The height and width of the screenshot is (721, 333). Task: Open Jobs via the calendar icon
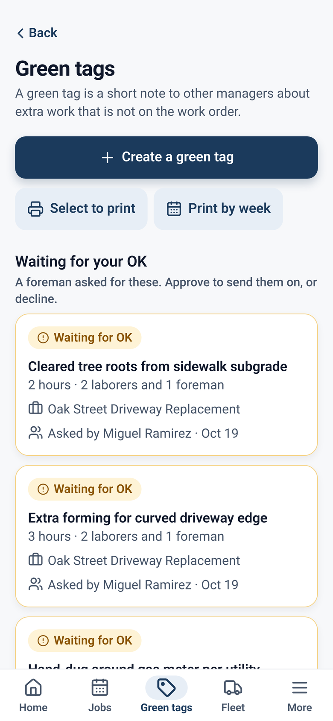click(x=100, y=688)
